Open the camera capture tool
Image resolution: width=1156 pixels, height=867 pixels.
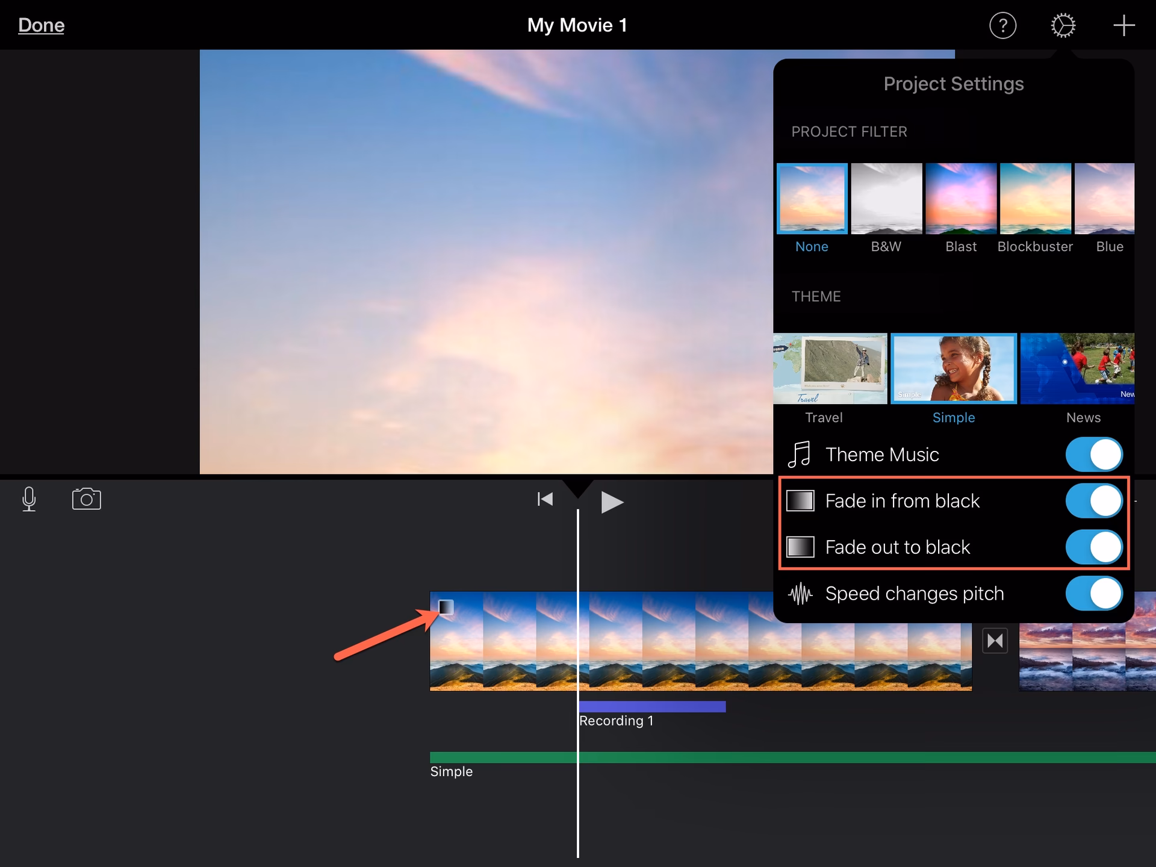point(86,499)
